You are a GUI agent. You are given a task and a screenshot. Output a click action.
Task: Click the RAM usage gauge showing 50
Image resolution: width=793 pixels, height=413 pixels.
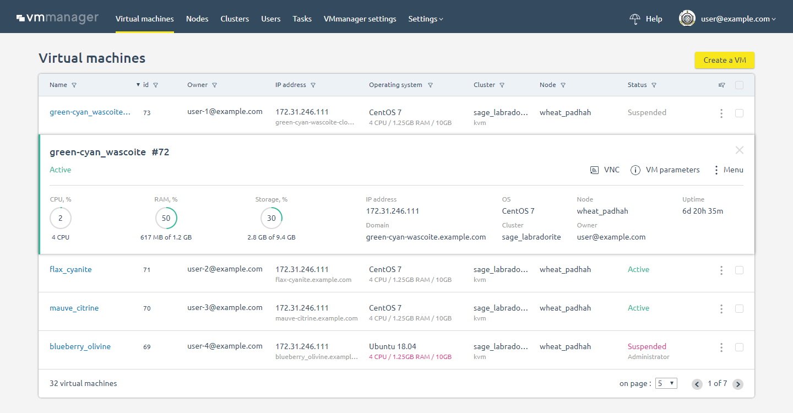click(x=166, y=218)
